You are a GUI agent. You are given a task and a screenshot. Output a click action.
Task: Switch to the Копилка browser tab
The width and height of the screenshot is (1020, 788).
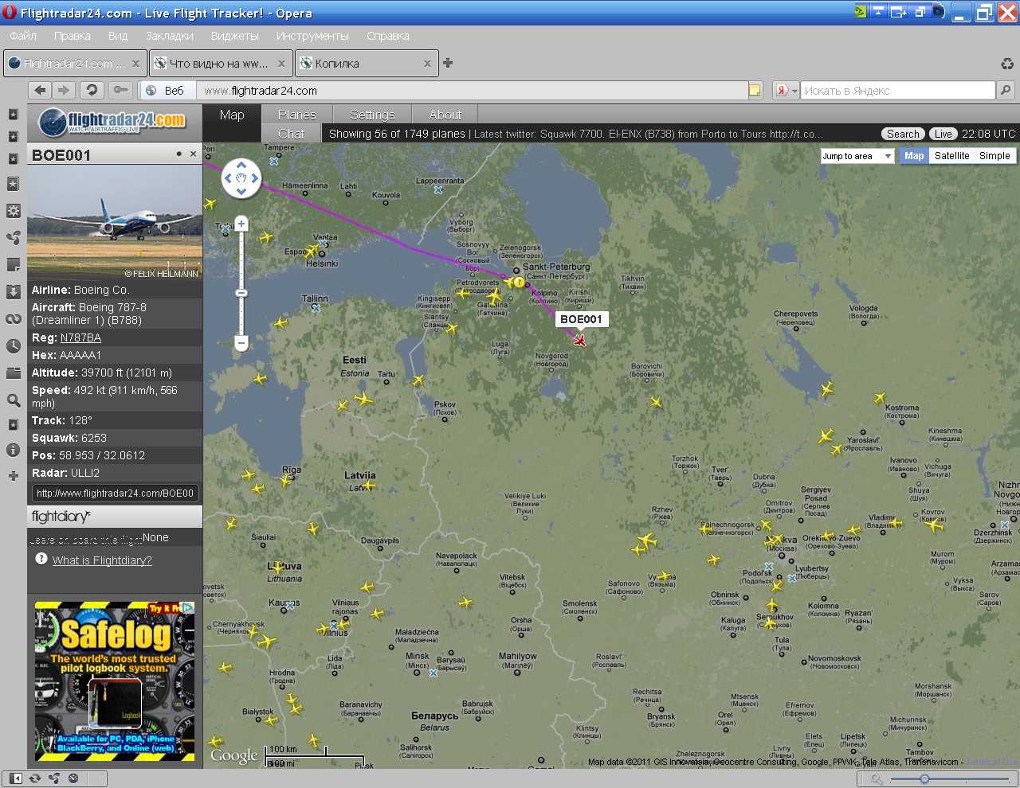click(x=367, y=64)
